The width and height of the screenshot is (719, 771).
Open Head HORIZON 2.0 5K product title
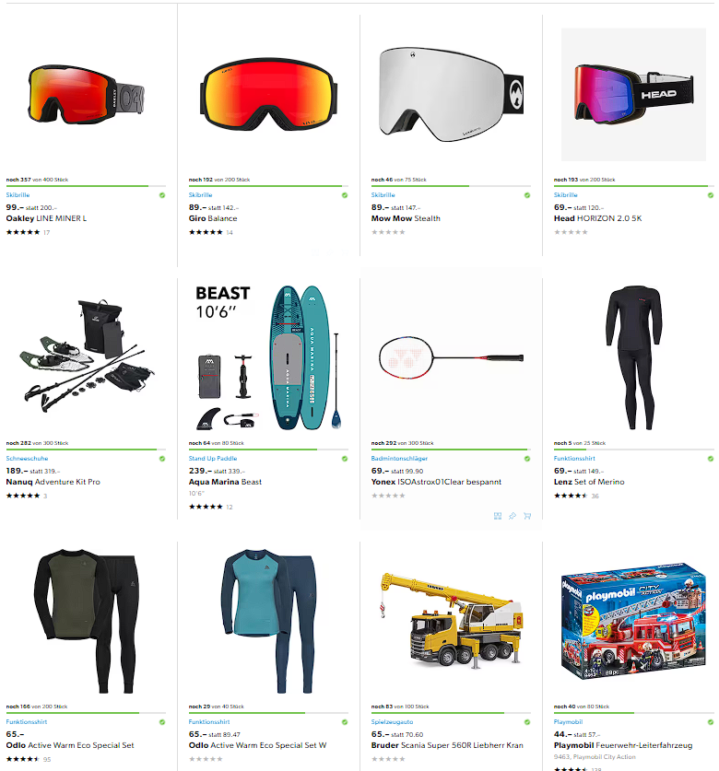(x=597, y=218)
